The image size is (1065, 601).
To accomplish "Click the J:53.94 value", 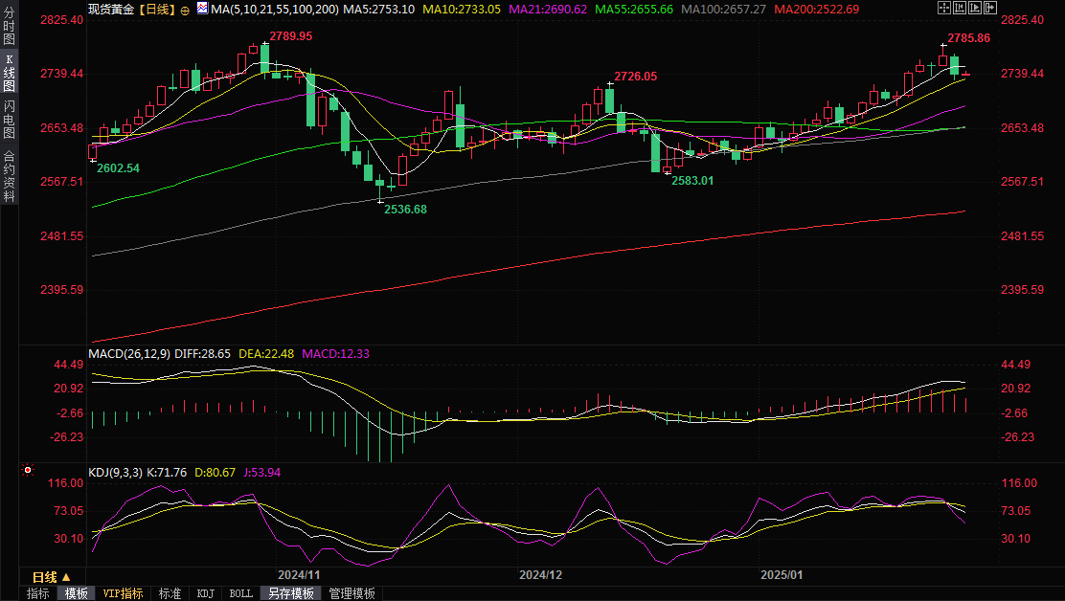I will [261, 472].
